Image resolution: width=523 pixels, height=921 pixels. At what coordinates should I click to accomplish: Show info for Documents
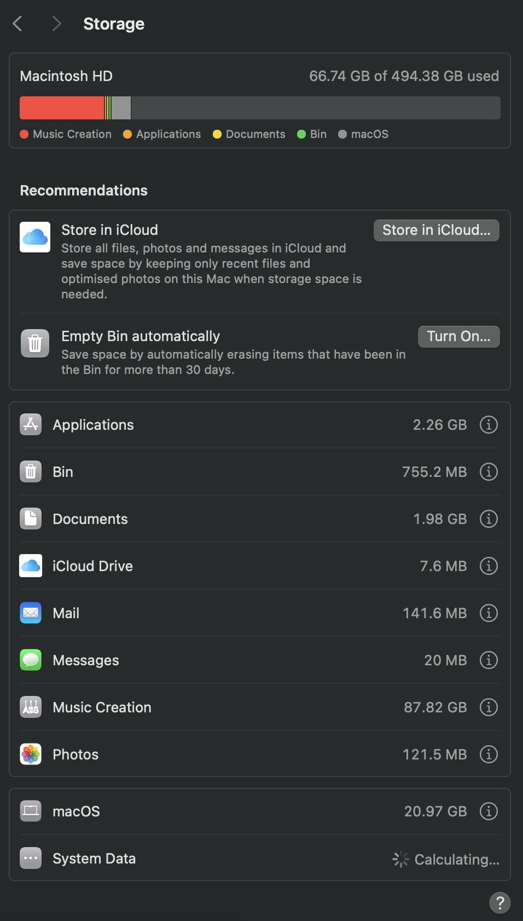coord(489,519)
